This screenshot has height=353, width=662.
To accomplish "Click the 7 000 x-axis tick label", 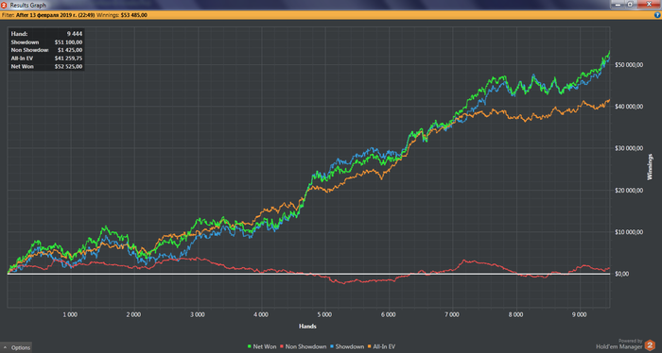I will click(452, 314).
